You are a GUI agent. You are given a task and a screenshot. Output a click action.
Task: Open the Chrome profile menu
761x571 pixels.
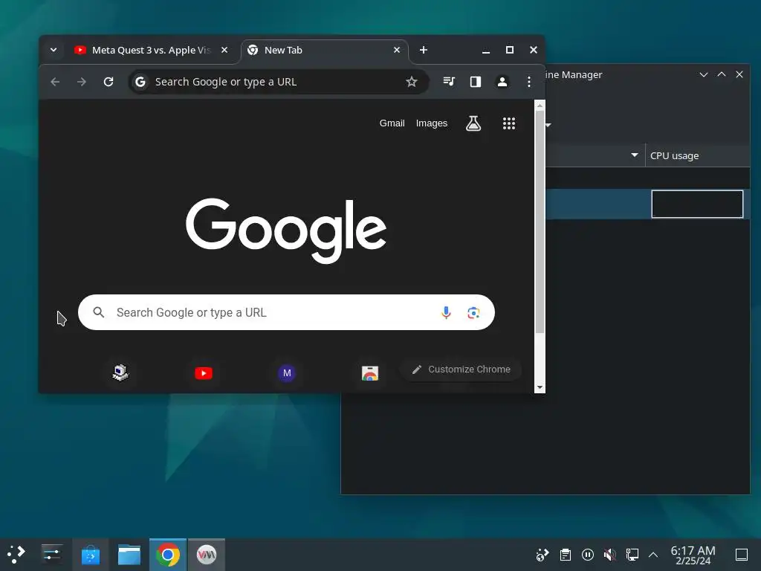502,82
